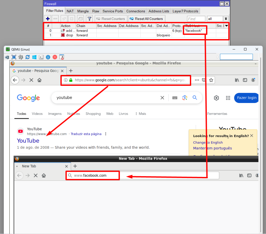Screen dimensions: 266x234
Task: Open Firefox Library icon in Google window
Action: click(x=237, y=80)
